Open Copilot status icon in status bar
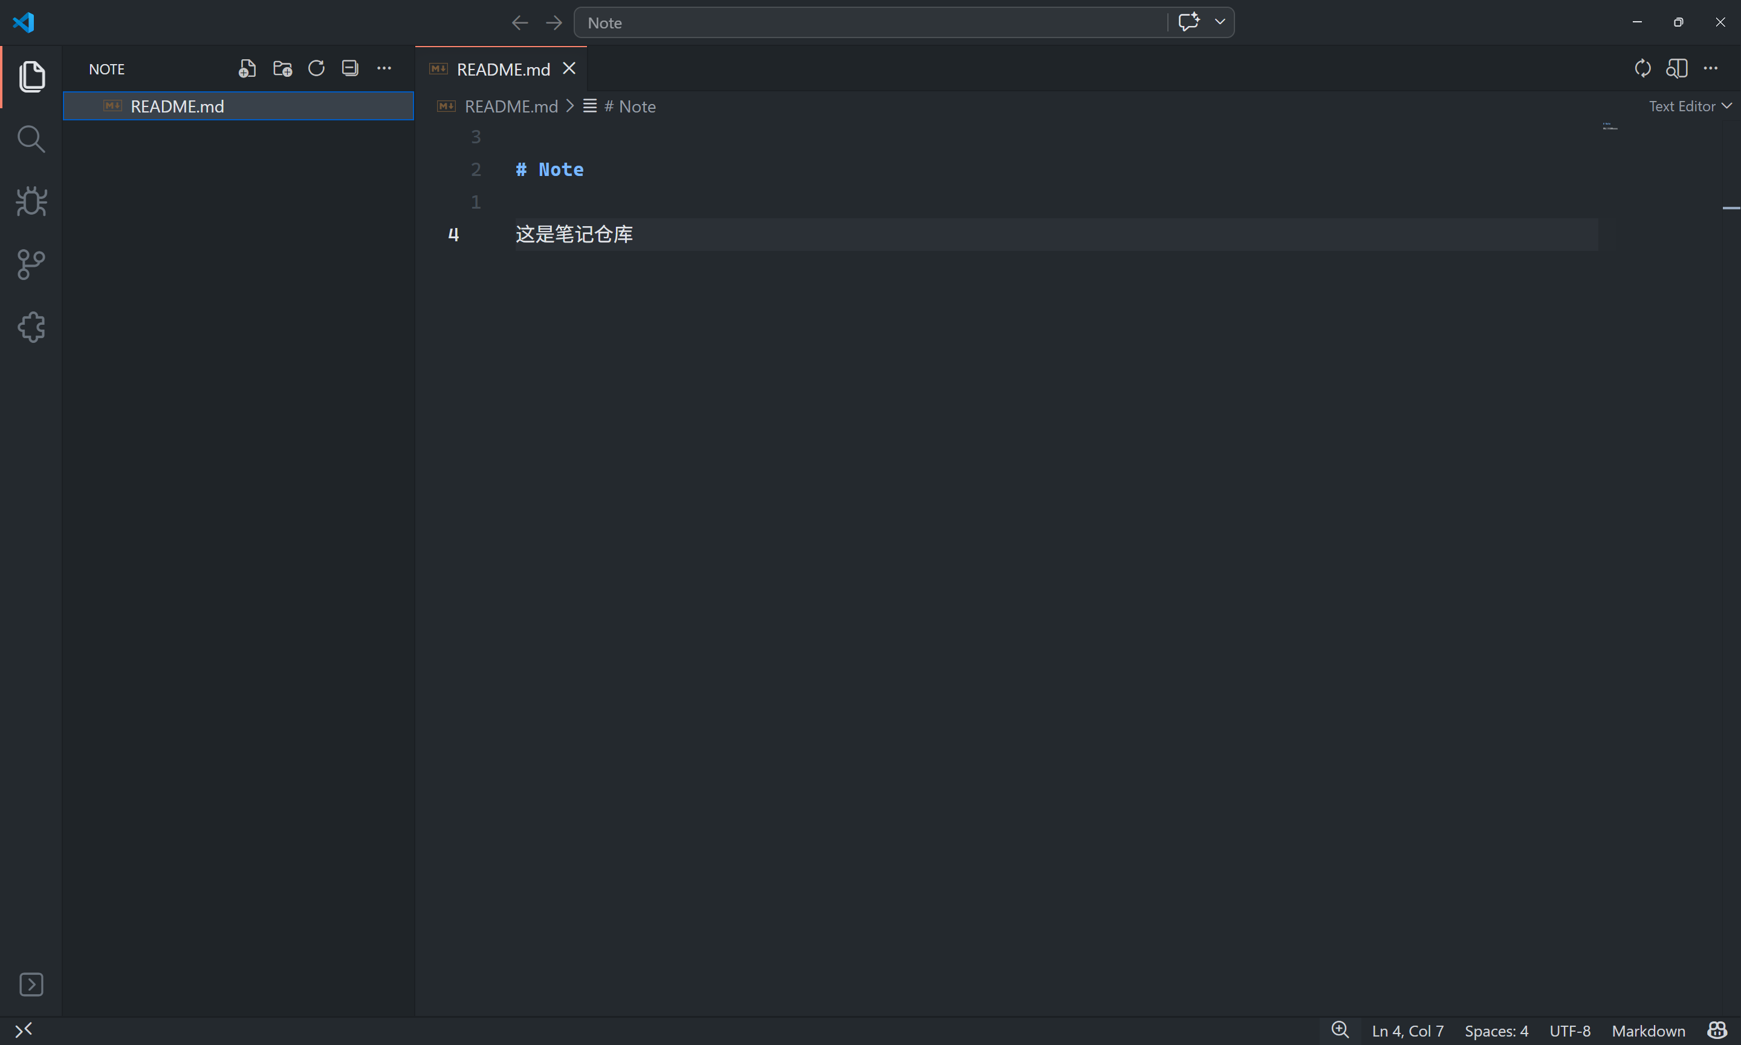 click(x=1717, y=1030)
